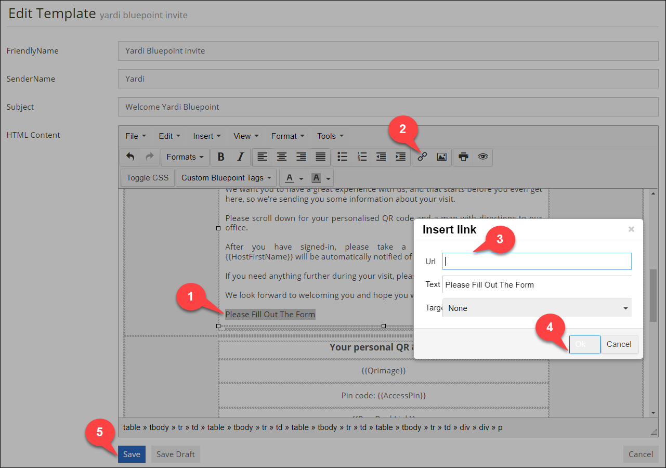Open the Edit menu

tap(169, 136)
